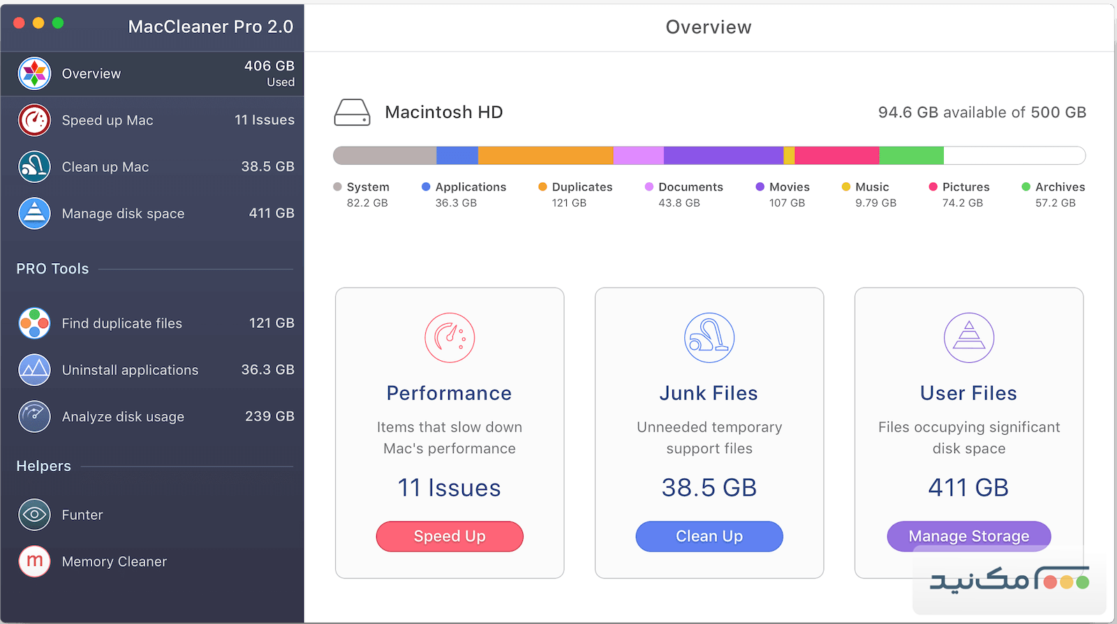Click the pink Pictures segment of storage bar
Screen dimensions: 1117x624
coord(836,156)
